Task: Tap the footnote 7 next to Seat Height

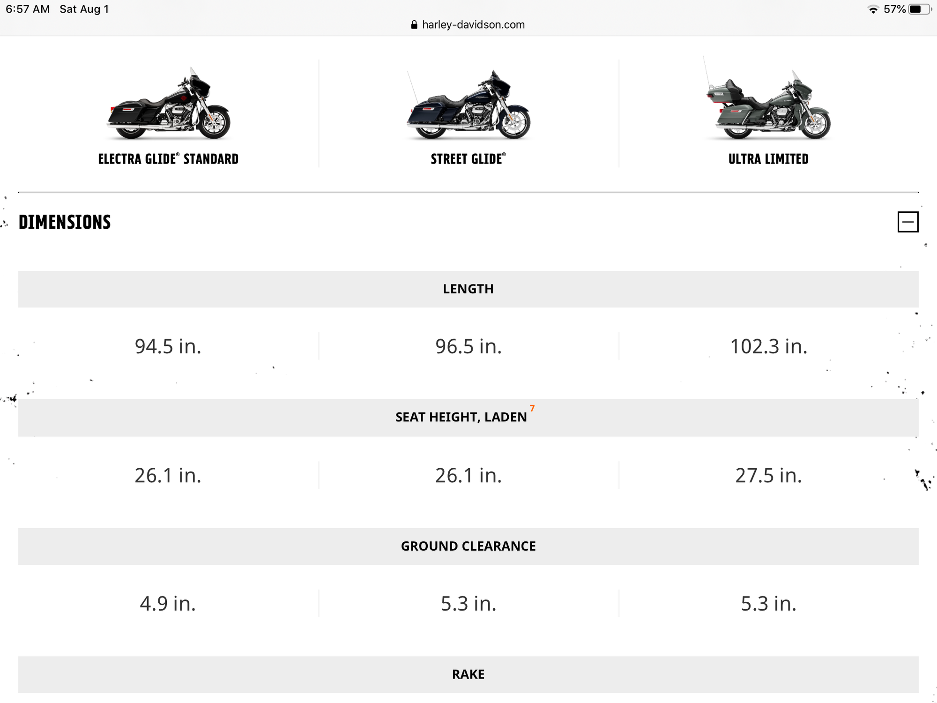Action: pos(532,408)
